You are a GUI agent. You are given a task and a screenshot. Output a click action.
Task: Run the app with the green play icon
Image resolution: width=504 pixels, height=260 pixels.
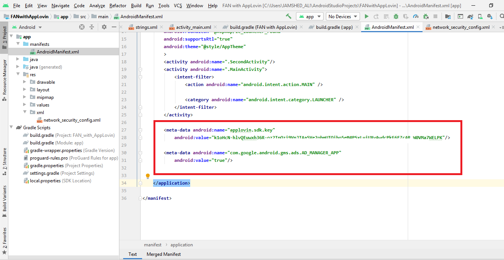366,16
